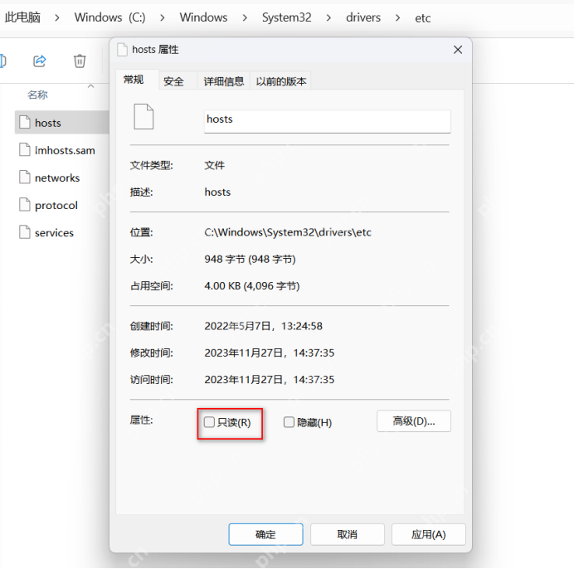This screenshot has height=569, width=574.
Task: Toggle the 只读(R) read-only checkbox
Action: (209, 422)
